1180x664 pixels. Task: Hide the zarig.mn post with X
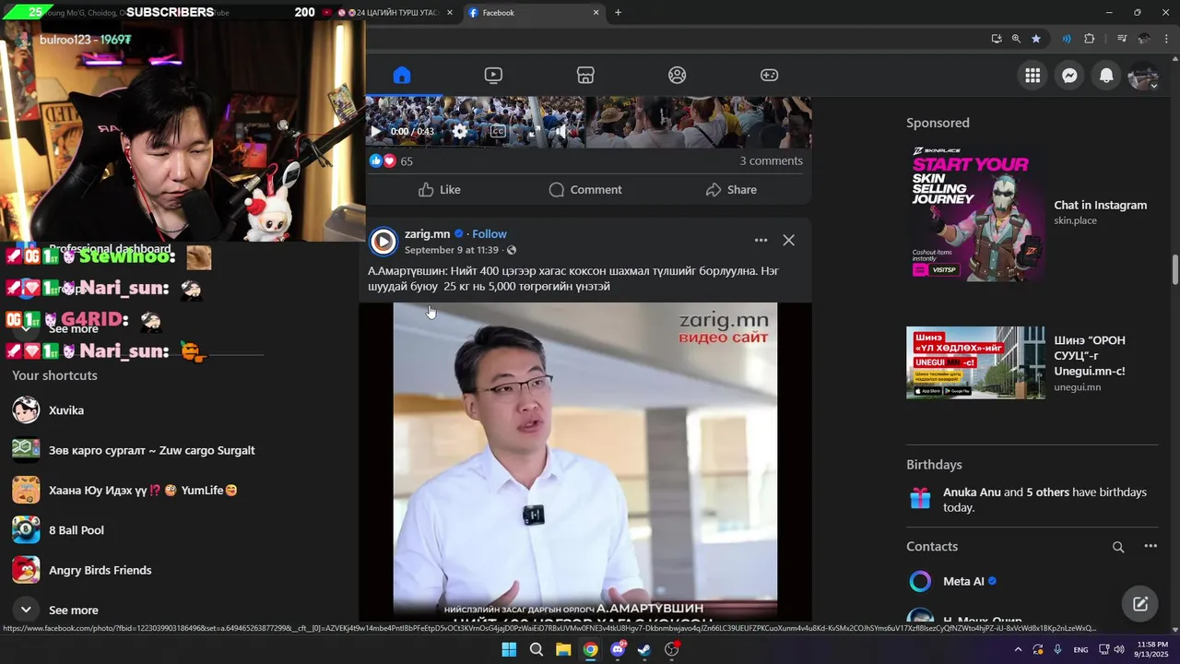click(788, 240)
